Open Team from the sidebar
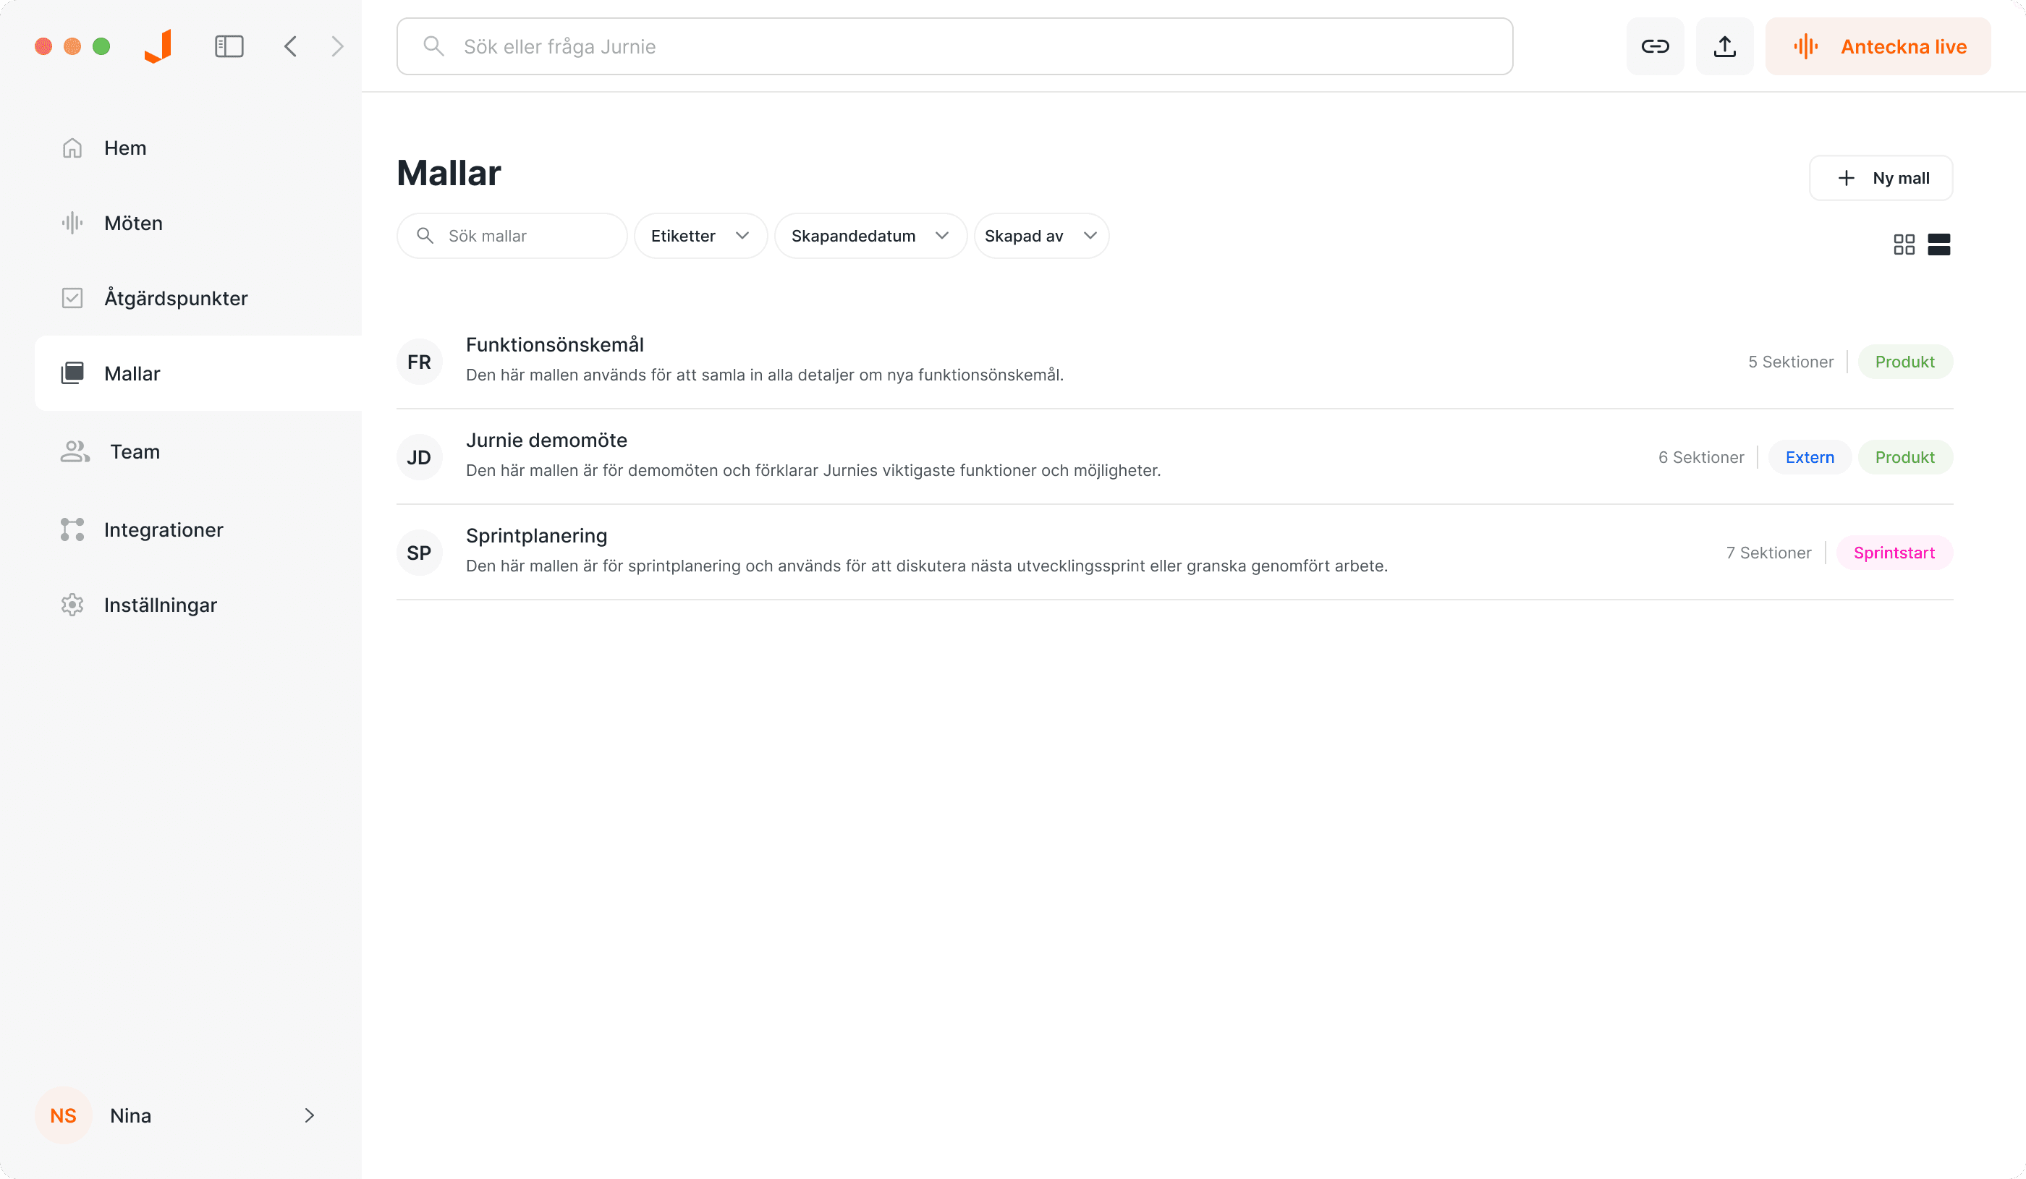Viewport: 2026px width, 1179px height. point(135,451)
